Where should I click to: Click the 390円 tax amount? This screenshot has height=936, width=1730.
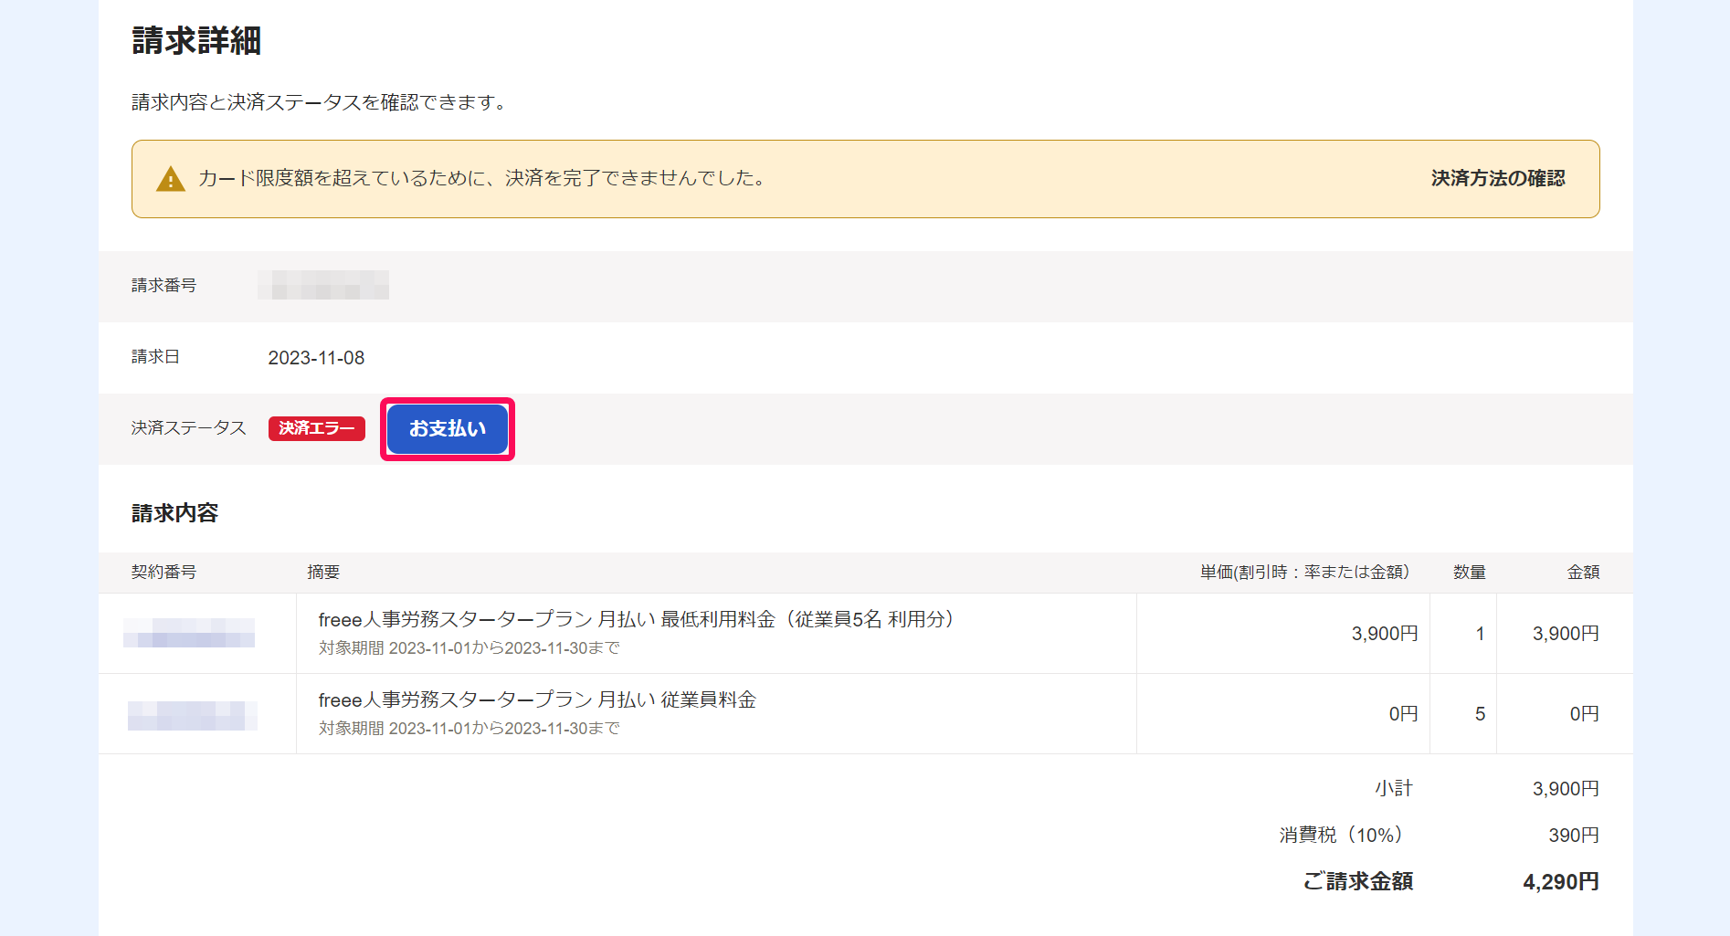1574,835
